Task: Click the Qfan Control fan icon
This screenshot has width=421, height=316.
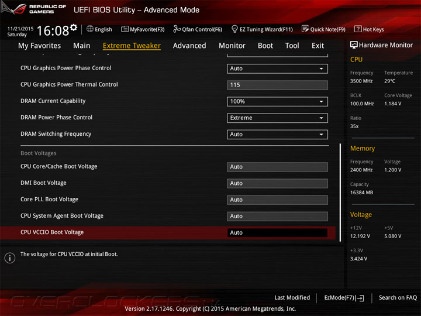Action: (x=177, y=29)
